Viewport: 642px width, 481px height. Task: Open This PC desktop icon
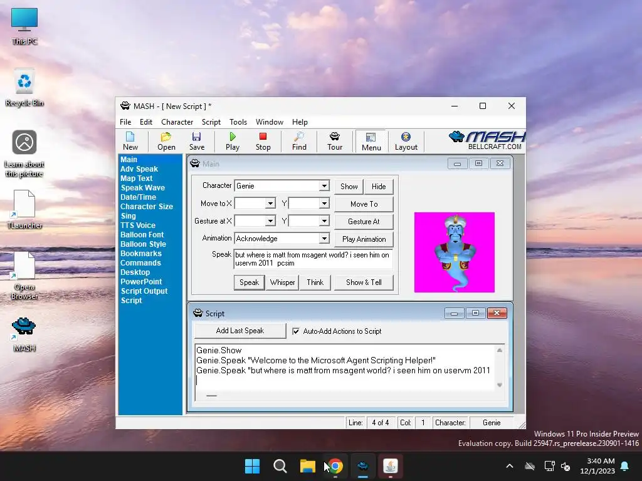(x=24, y=26)
